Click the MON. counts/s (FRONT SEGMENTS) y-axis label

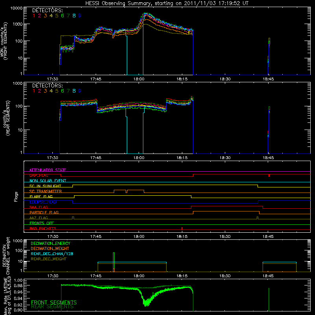(x=4, y=41)
